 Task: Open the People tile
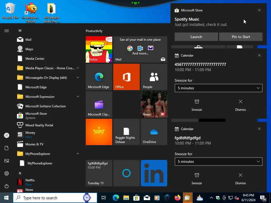pyautogui.click(x=154, y=77)
